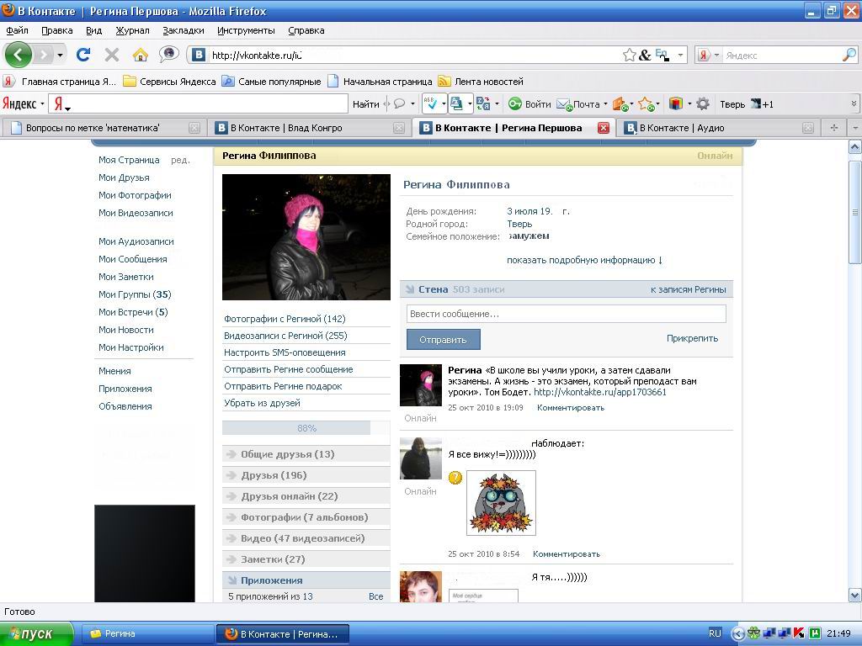
Task: Collapse the Приложения section
Action: coord(306,580)
